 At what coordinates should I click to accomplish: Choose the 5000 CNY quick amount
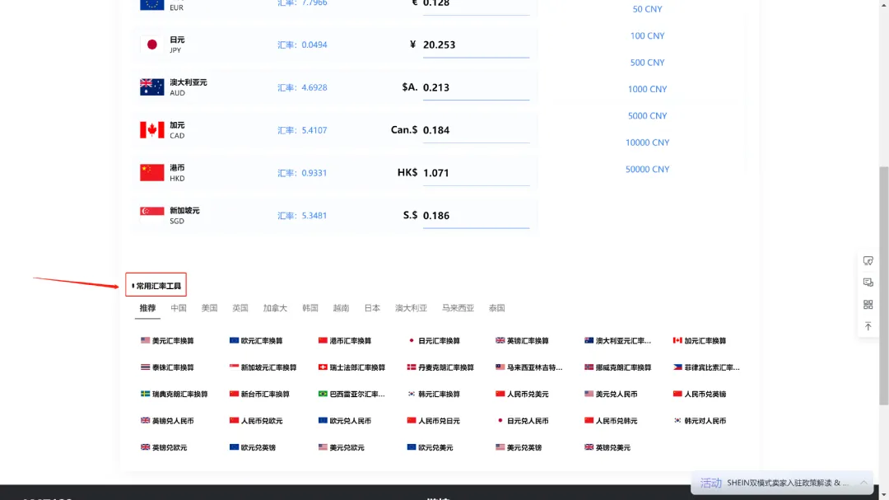647,116
